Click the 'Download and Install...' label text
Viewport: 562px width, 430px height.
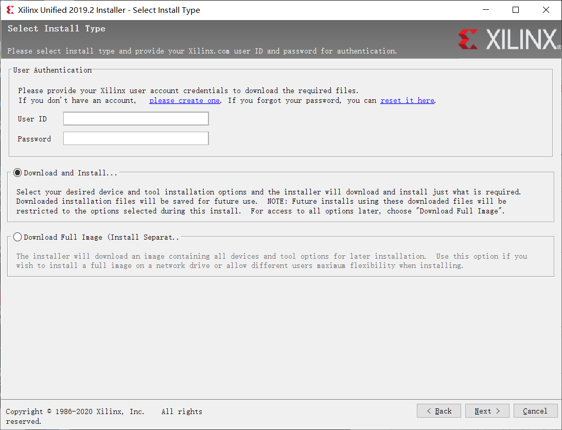tap(71, 173)
